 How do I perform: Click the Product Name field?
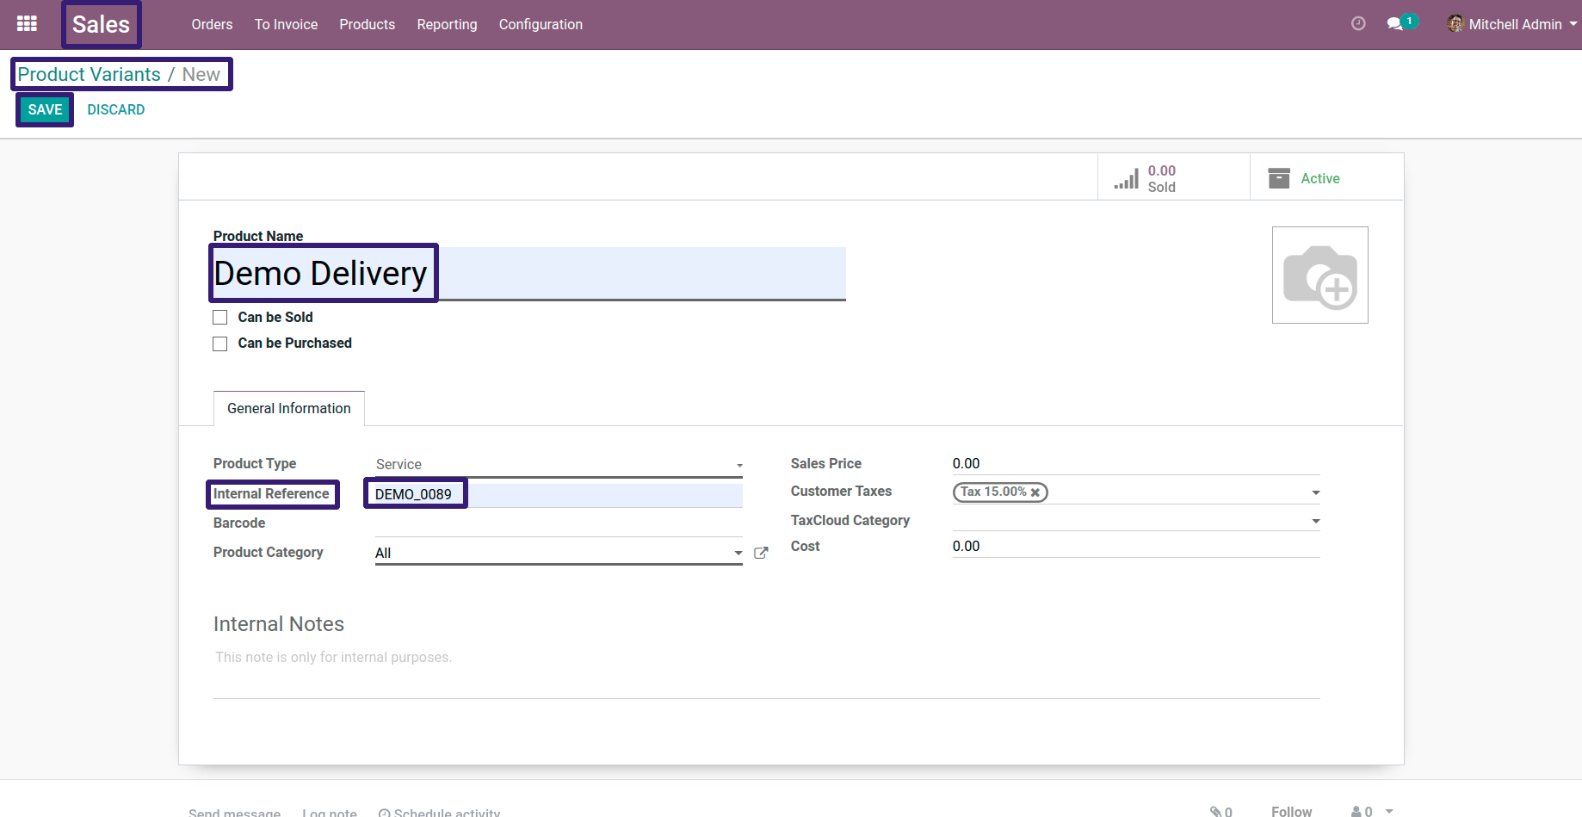pyautogui.click(x=529, y=274)
